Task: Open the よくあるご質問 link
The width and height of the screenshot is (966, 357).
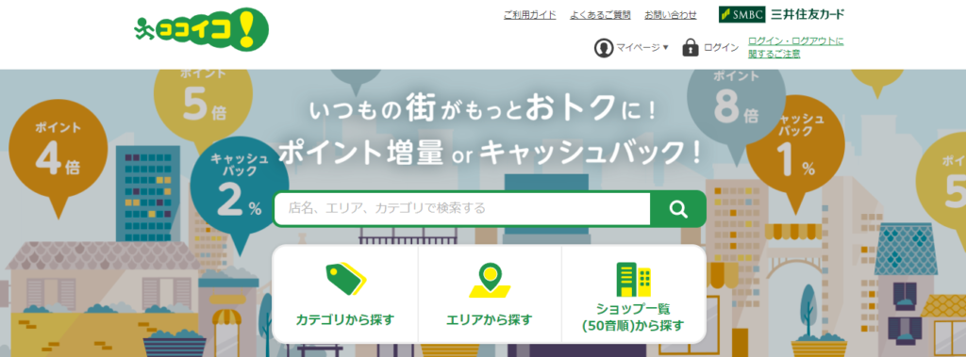Action: click(601, 15)
